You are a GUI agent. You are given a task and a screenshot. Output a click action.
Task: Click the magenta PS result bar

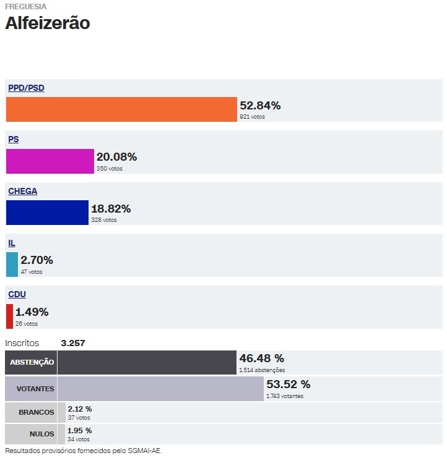(x=50, y=161)
